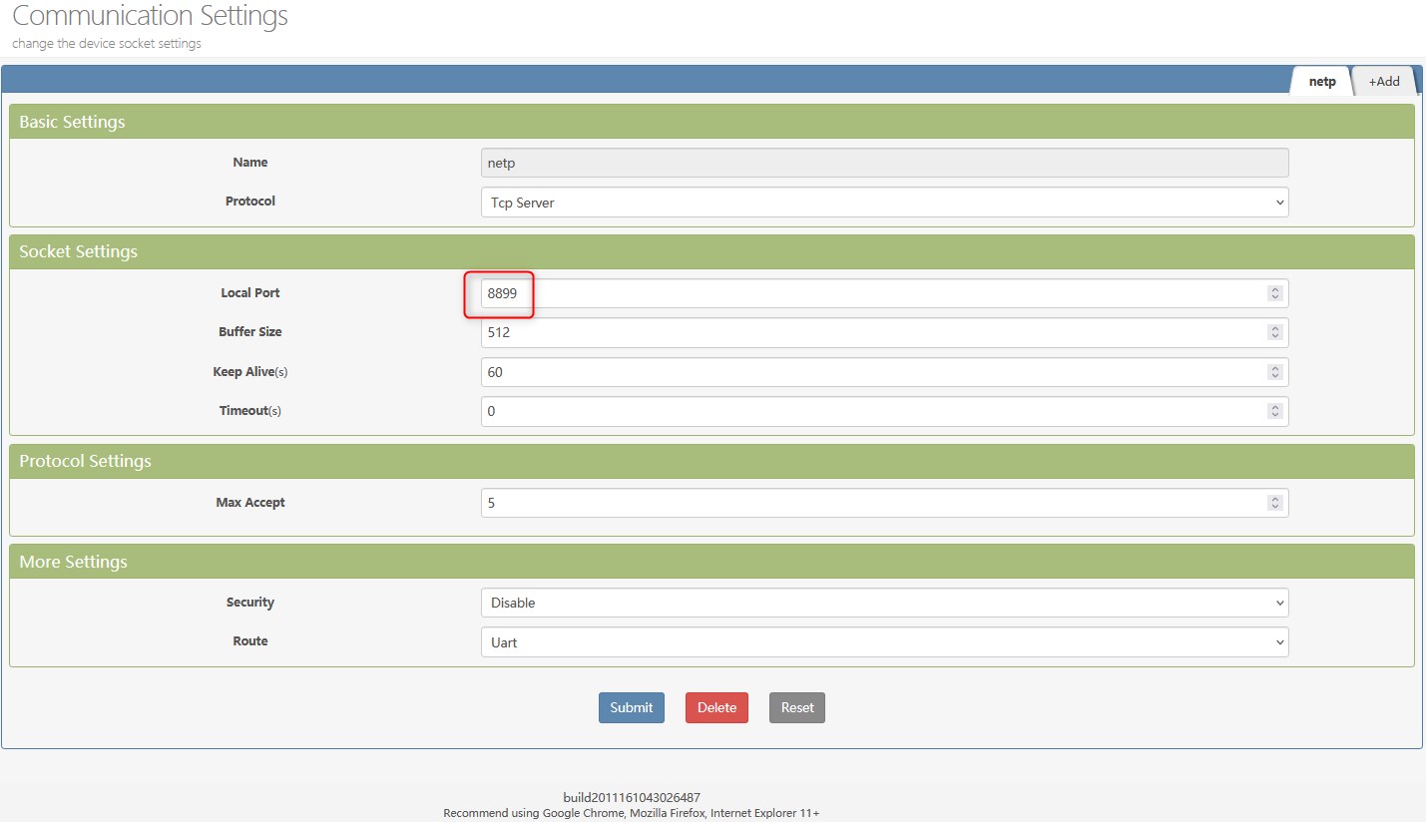Screen dimensions: 1426x822
Task: Click the Timeout spinner arrows
Action: [1274, 411]
